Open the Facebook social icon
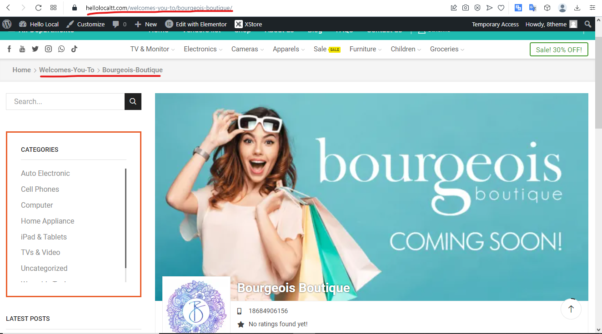This screenshot has width=602, height=334. pos(9,49)
